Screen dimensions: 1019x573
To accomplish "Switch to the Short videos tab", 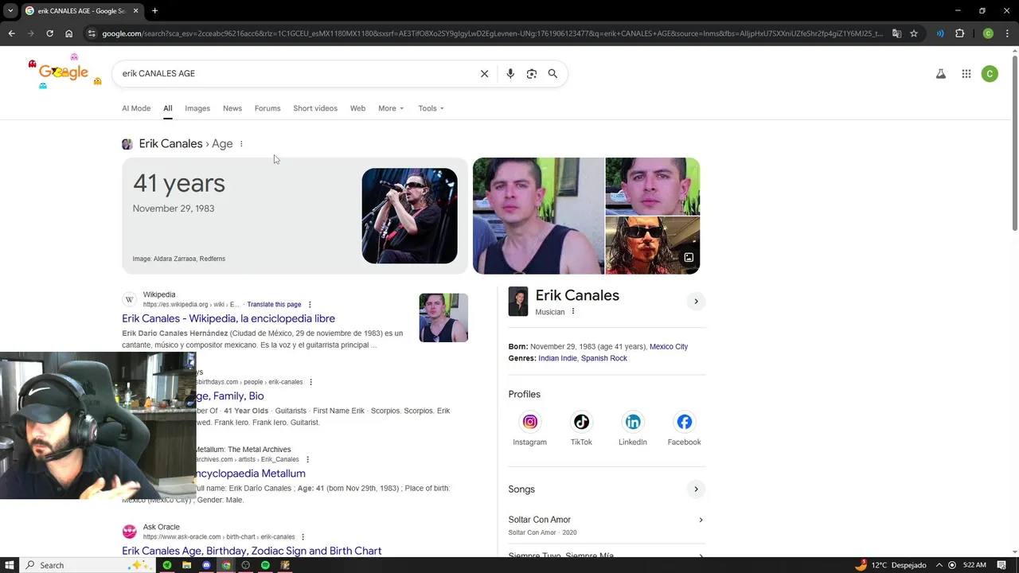I will coord(315,108).
